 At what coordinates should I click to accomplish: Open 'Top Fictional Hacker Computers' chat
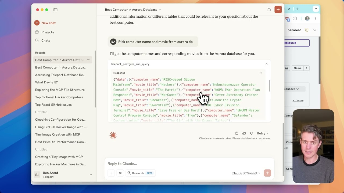pyautogui.click(x=59, y=97)
